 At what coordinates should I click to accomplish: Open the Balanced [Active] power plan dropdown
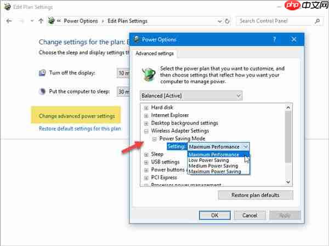click(x=191, y=96)
